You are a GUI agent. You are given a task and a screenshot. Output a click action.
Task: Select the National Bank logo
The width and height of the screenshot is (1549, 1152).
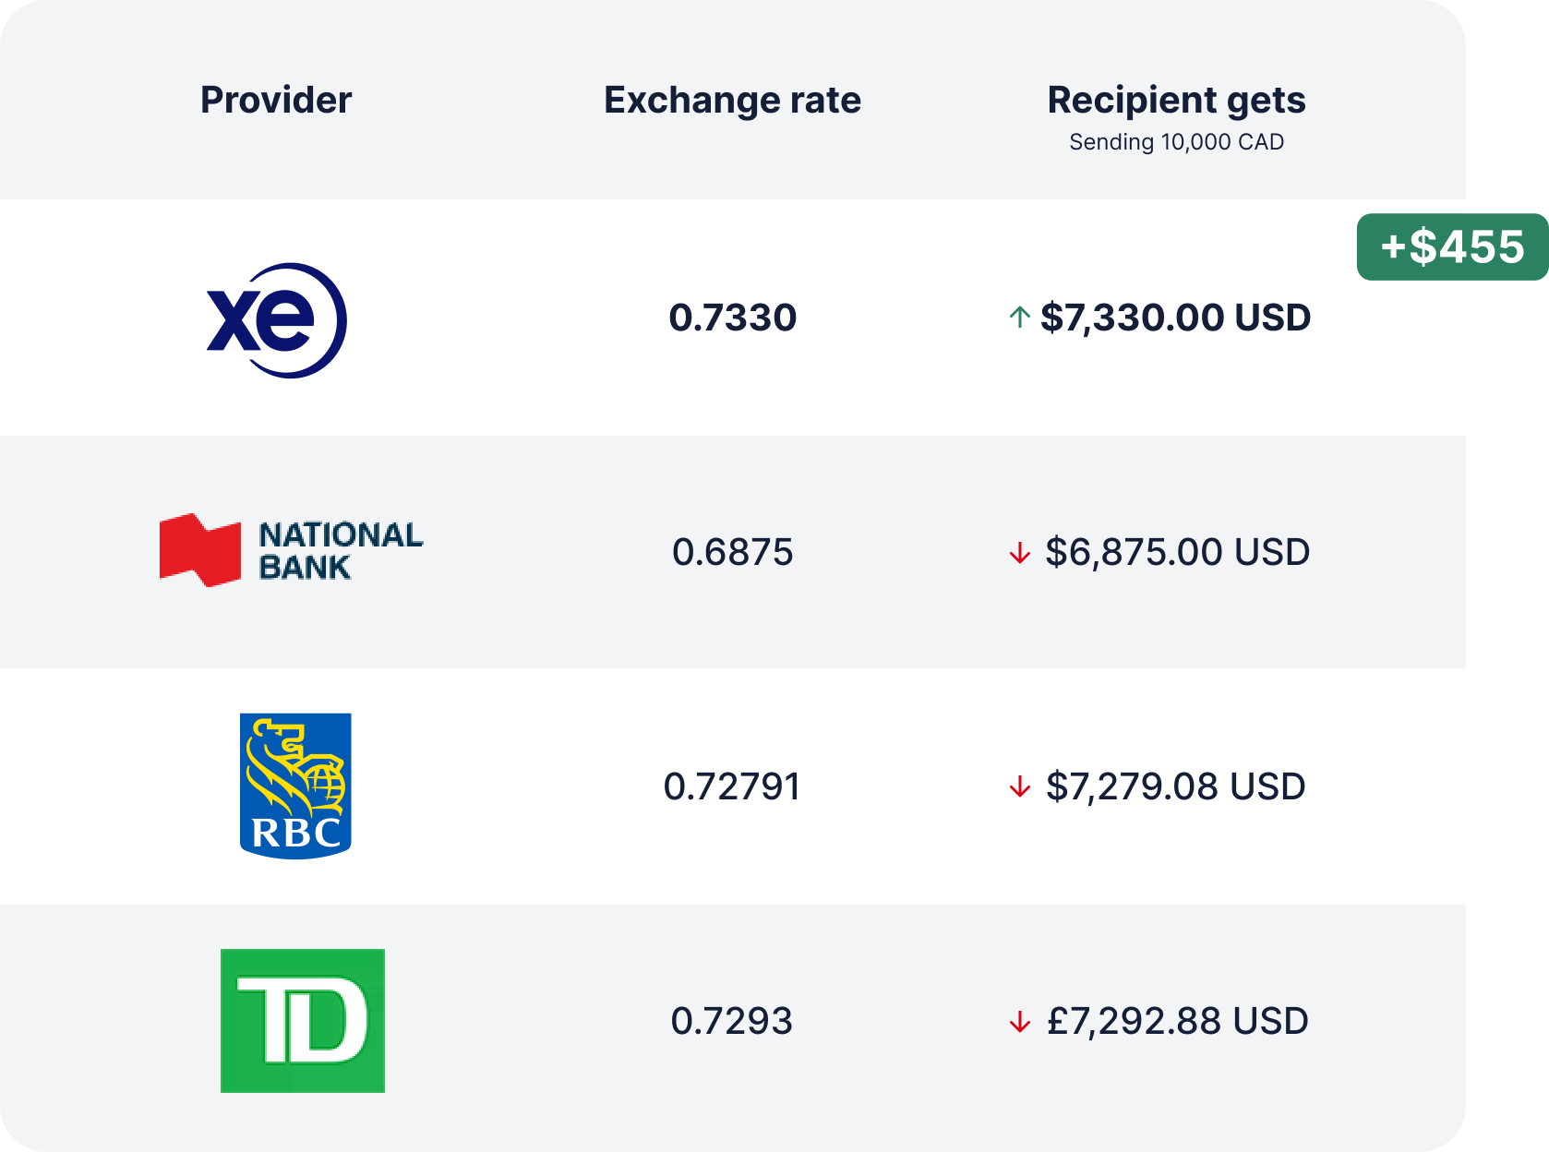click(x=291, y=550)
